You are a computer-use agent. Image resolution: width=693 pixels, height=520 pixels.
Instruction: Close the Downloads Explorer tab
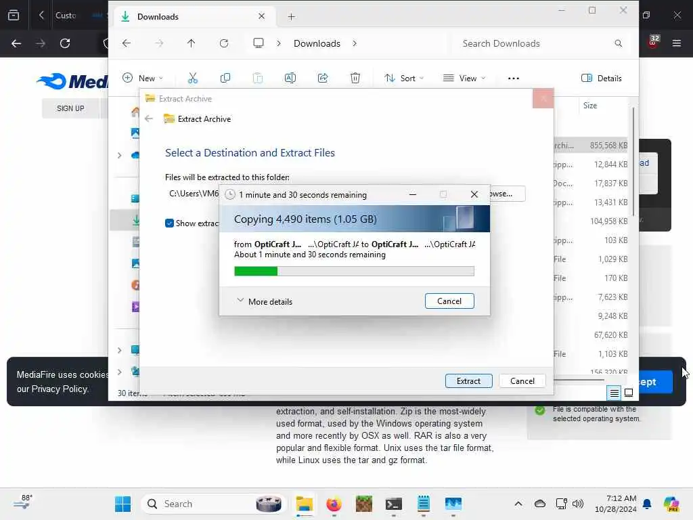pyautogui.click(x=262, y=16)
